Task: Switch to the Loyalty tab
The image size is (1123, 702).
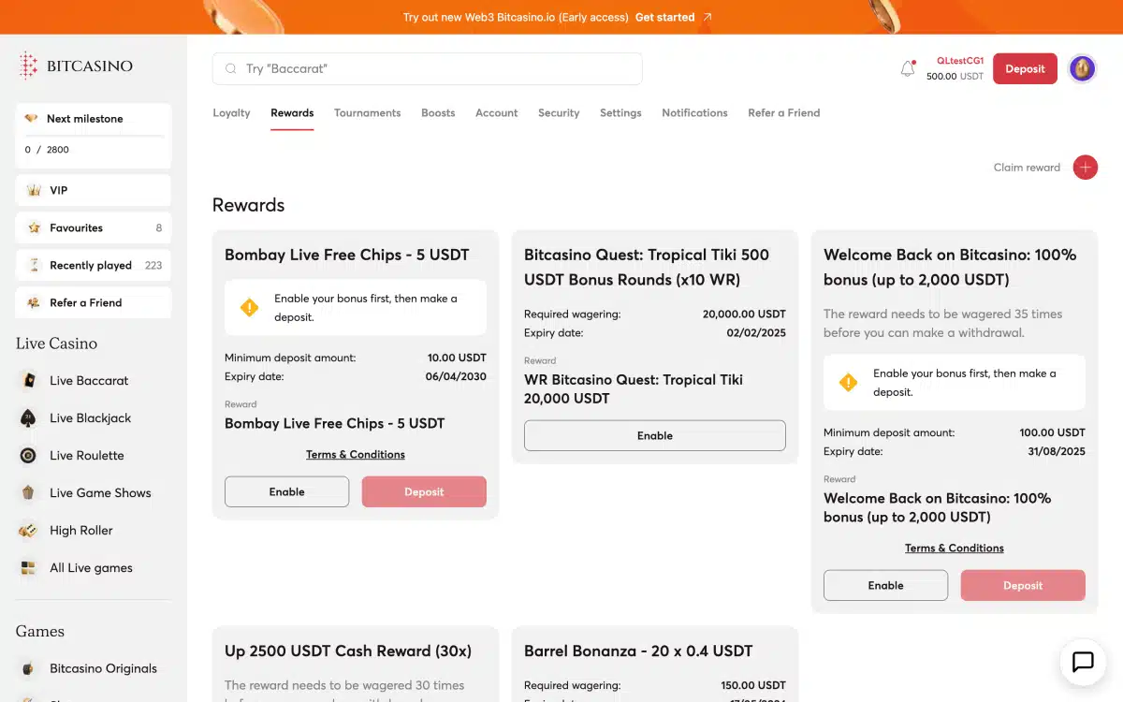Action: [x=231, y=112]
